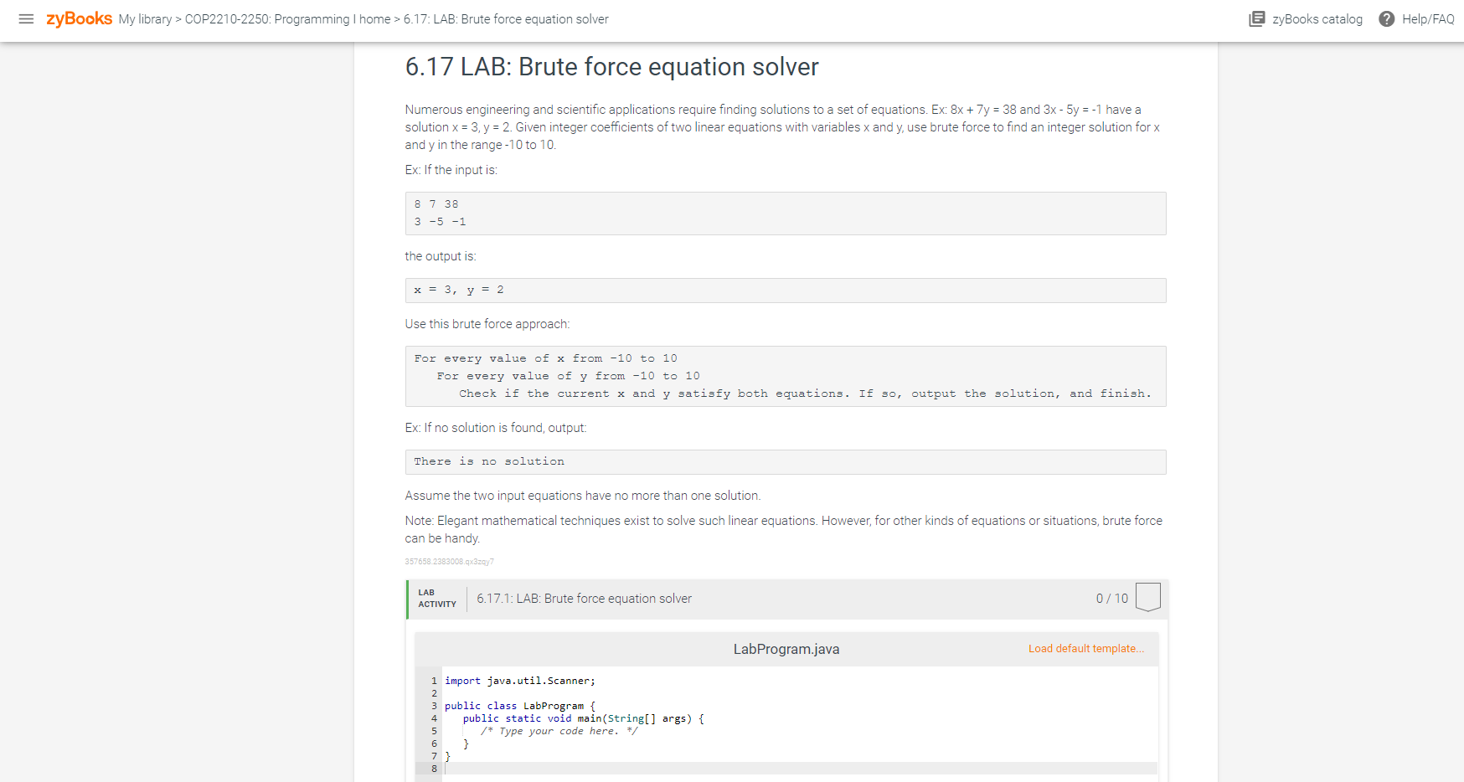
Task: Click 'Assume the two input equations' sentence
Action: [x=583, y=496]
